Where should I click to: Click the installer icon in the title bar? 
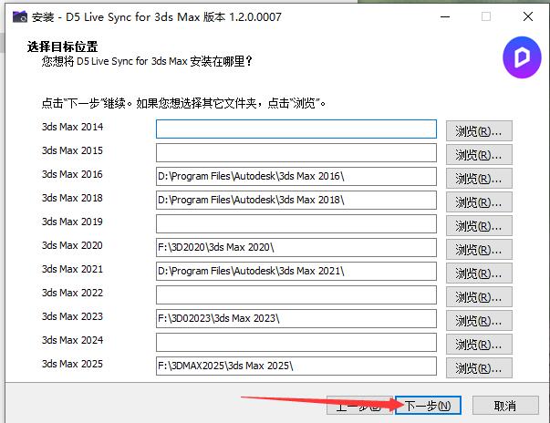[20, 16]
